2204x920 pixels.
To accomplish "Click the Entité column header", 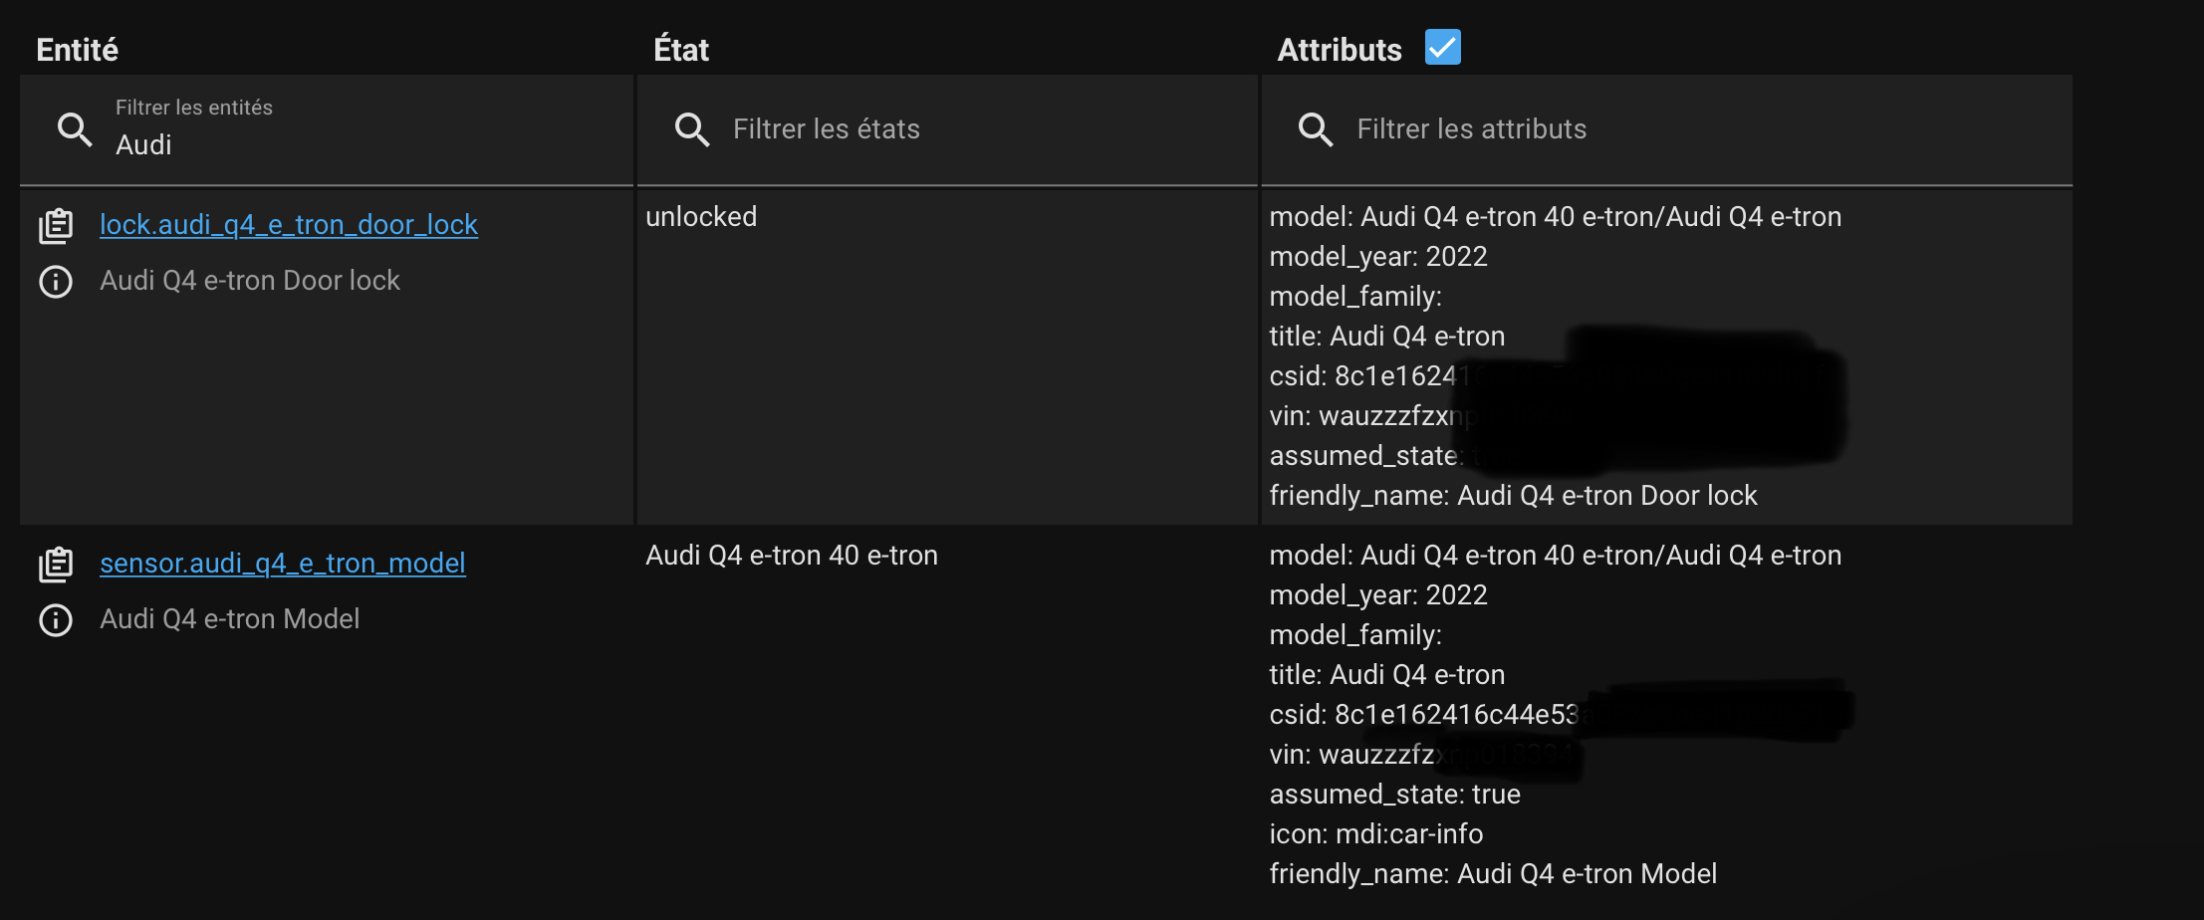I will [x=78, y=50].
